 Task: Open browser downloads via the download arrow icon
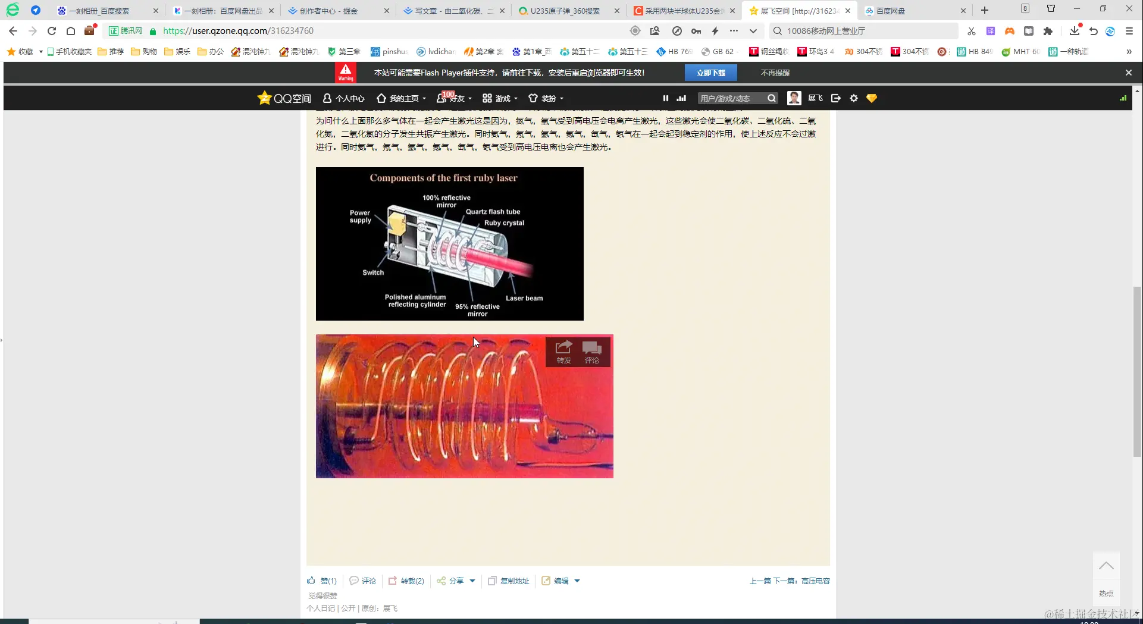1075,30
